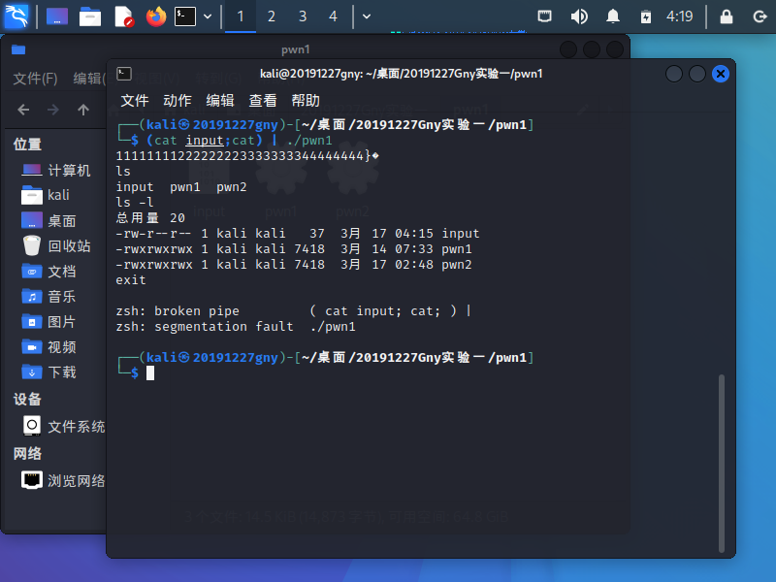Screen dimensions: 776x582
Task: Select 音乐 folder in sidebar
Action: pos(48,297)
